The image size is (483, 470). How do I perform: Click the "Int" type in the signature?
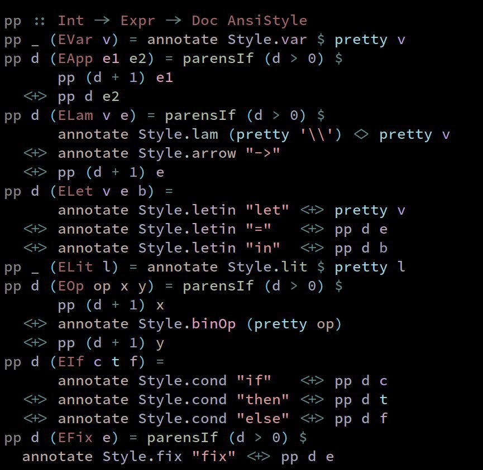pos(71,21)
